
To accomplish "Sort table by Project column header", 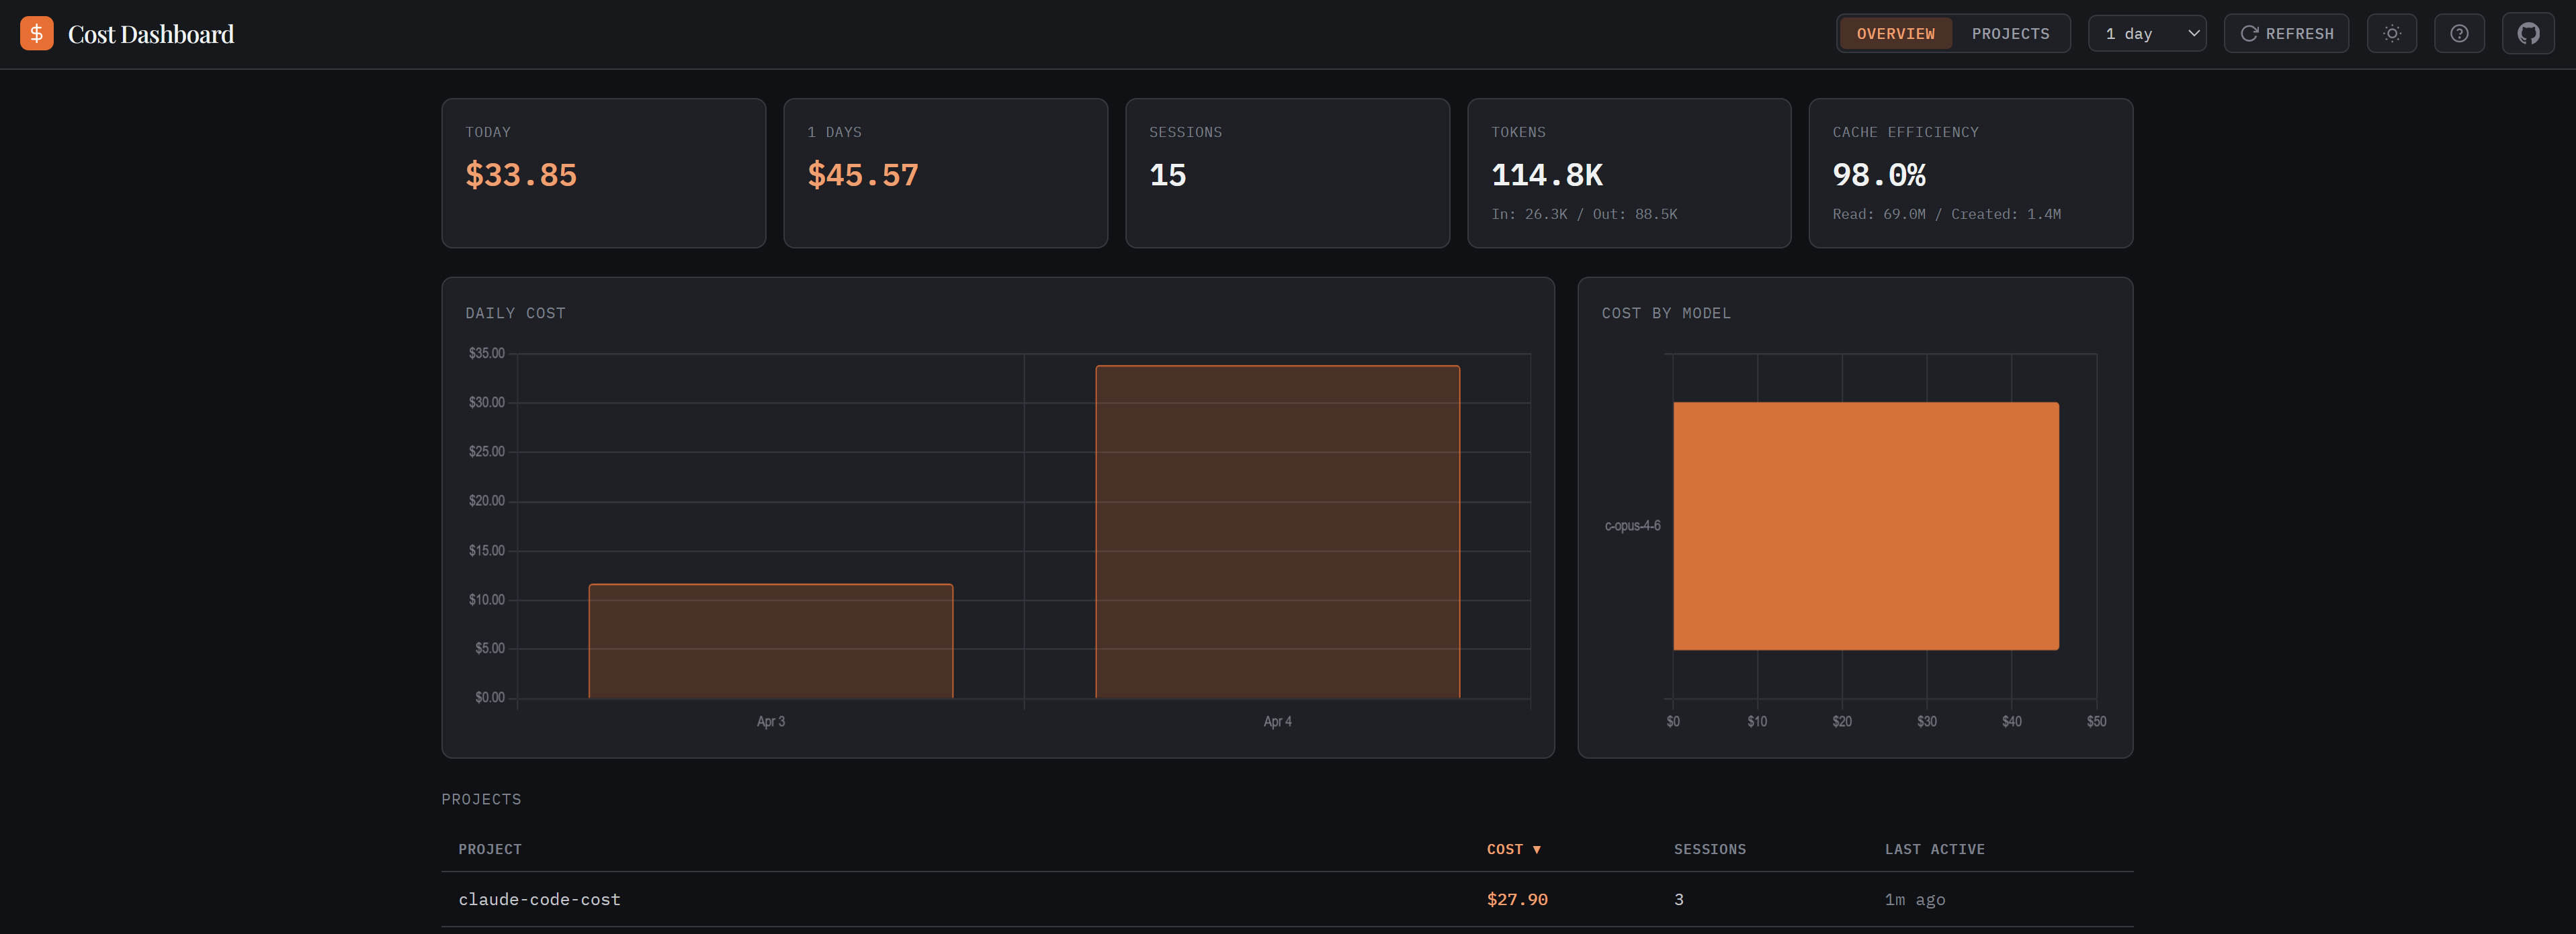I will [490, 849].
